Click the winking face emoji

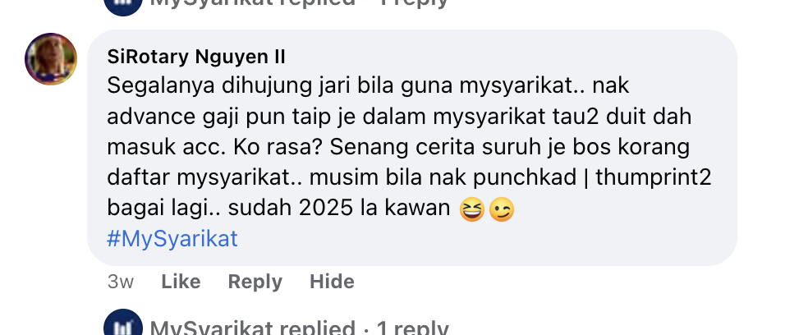pyautogui.click(x=502, y=209)
